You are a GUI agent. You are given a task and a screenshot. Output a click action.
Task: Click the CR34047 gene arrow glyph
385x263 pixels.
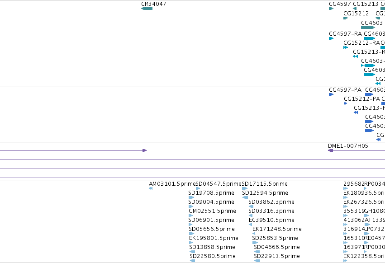(147, 9)
